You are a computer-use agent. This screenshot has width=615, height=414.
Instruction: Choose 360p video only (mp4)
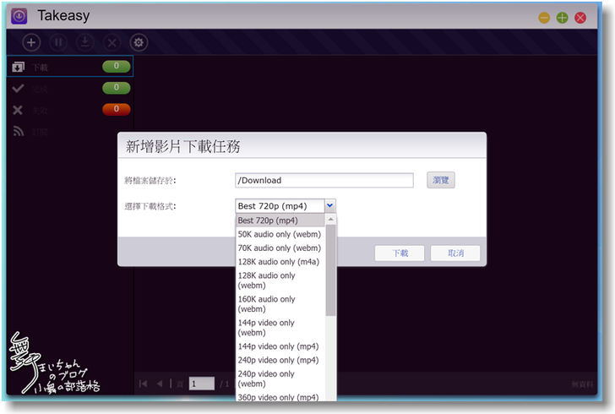(x=280, y=397)
